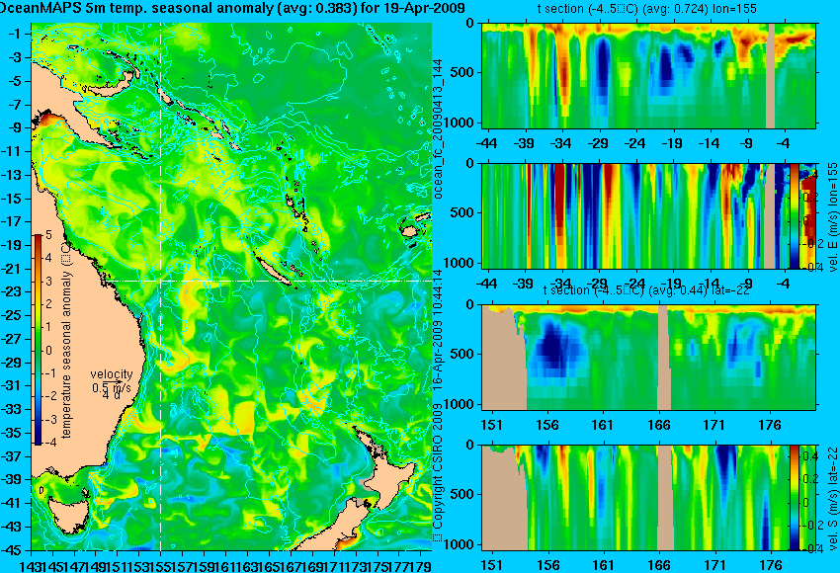Click the temperature seasonal anomaly colorbar on the map
Screen dimensions: 840x573
pos(38,340)
